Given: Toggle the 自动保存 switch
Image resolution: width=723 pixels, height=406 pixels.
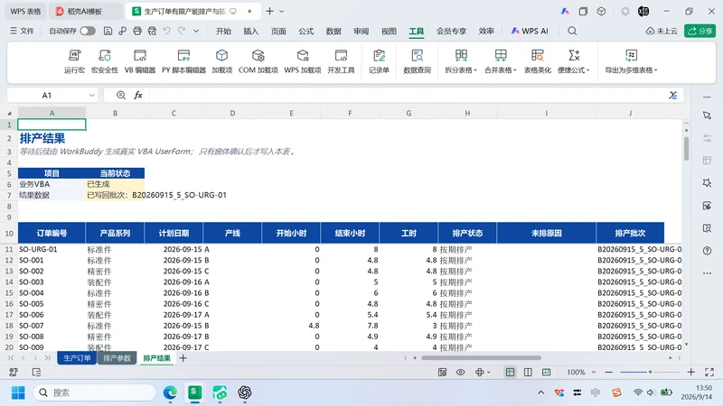Looking at the screenshot, I should coord(88,31).
